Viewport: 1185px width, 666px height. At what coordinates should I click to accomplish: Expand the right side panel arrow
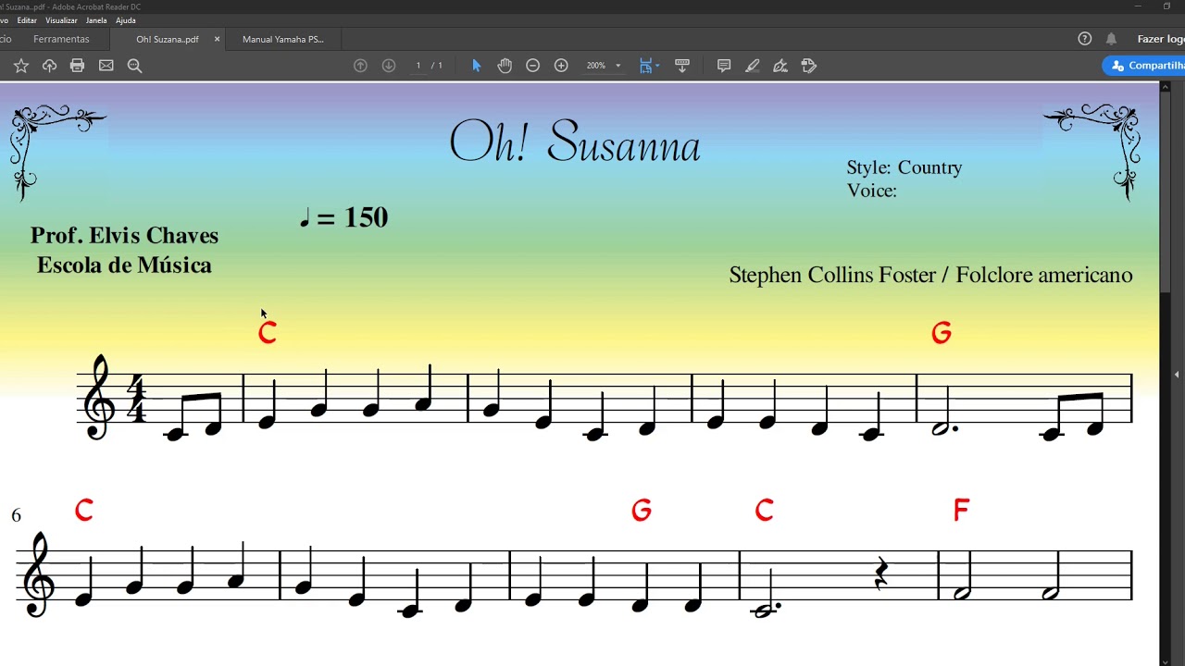pyautogui.click(x=1177, y=375)
